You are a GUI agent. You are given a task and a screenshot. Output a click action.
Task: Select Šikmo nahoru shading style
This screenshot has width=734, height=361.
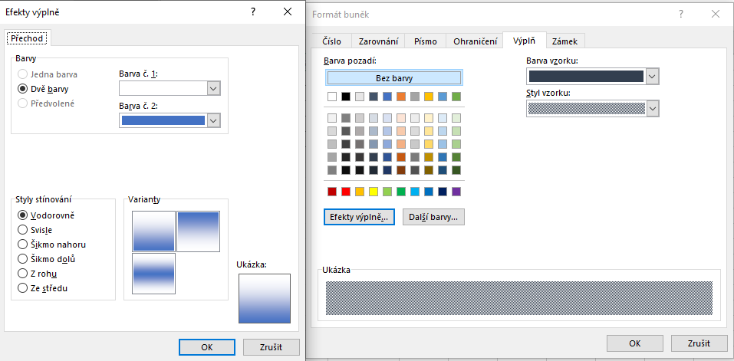pyautogui.click(x=23, y=244)
